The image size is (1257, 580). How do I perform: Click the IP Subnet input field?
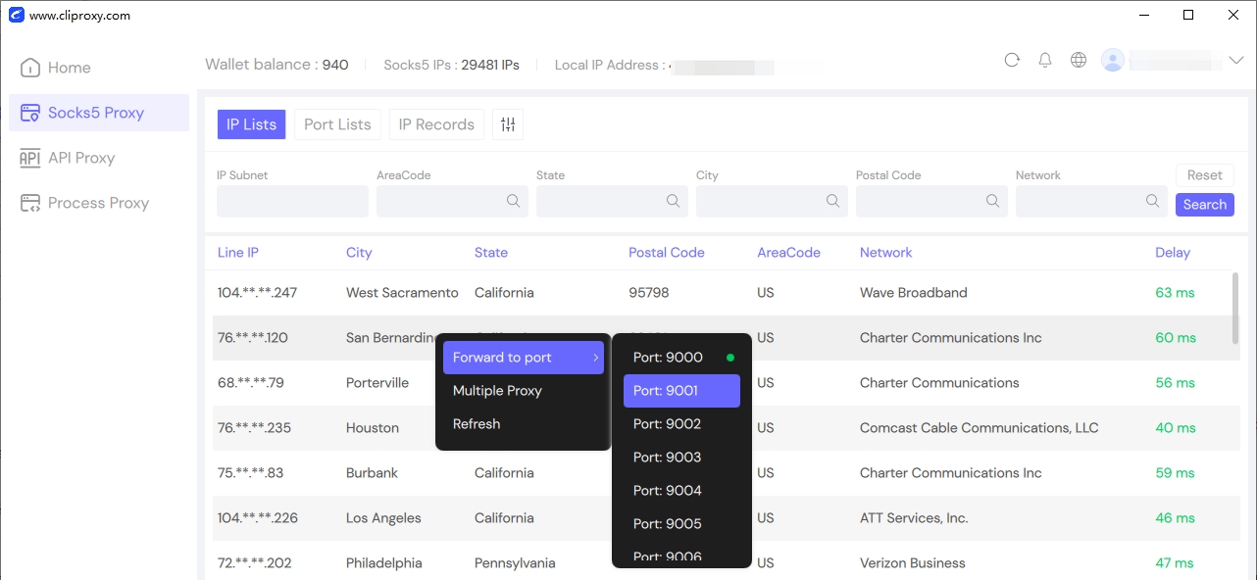(x=292, y=201)
